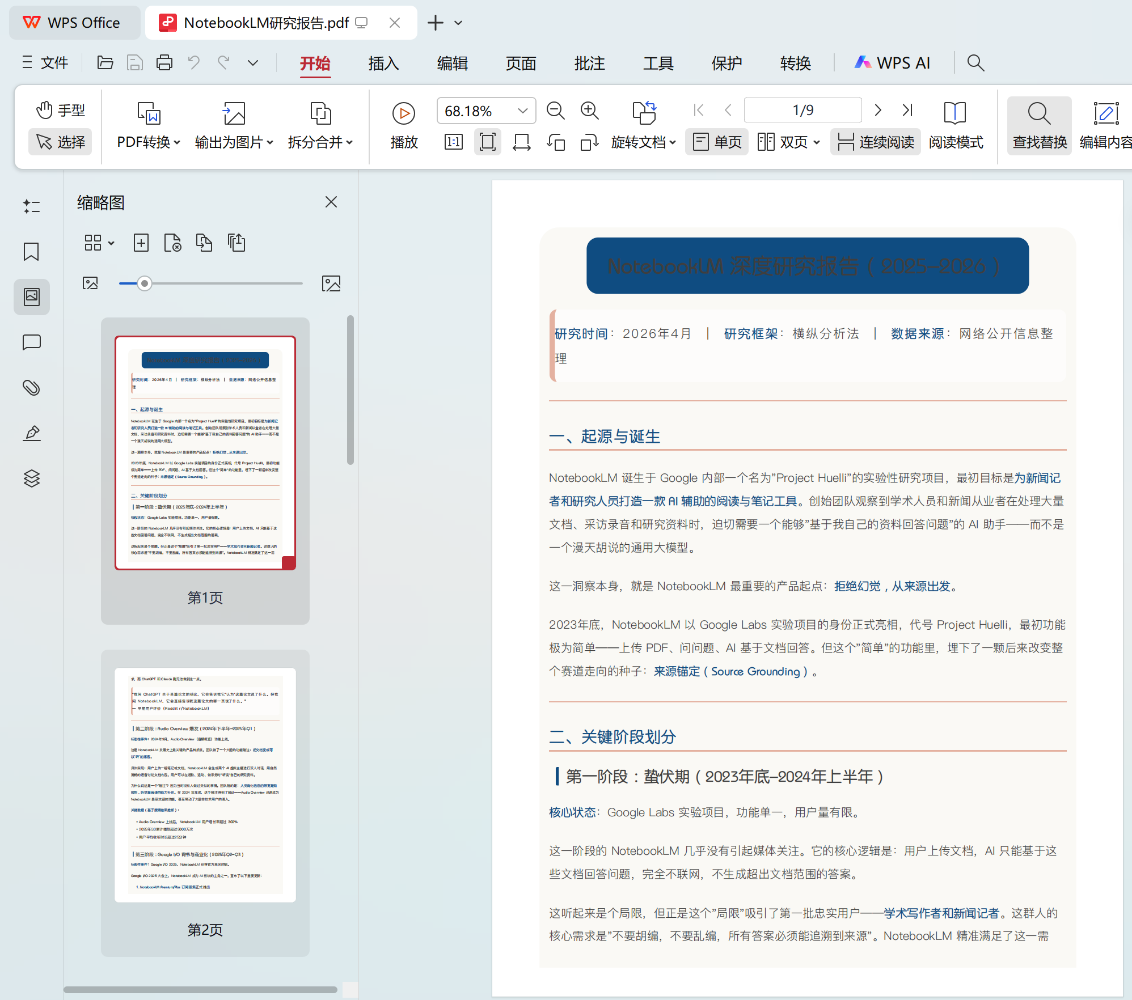Select the bookmark panel icon in left sidebar
1132x1000 pixels.
(x=31, y=252)
